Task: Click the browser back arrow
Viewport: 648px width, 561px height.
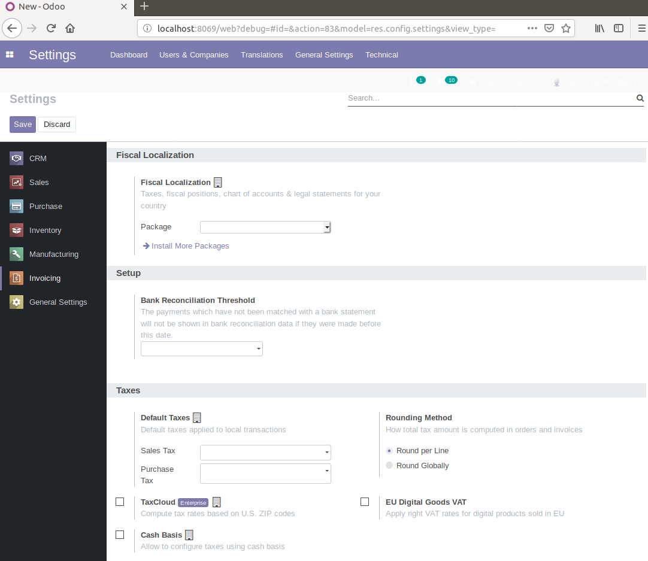Action: pyautogui.click(x=12, y=28)
